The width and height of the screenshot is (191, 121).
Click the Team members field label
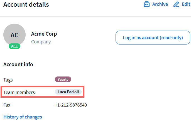click(x=19, y=92)
